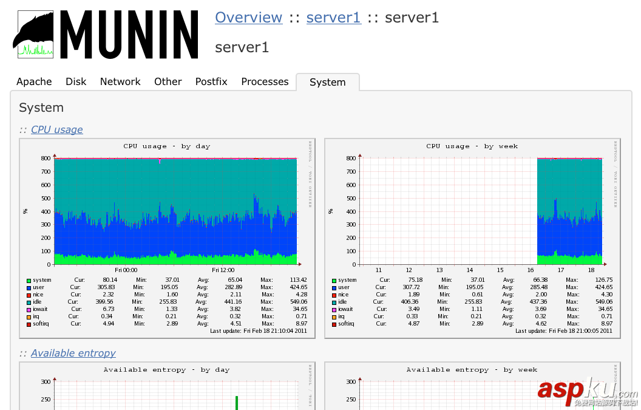The height and width of the screenshot is (410, 641).
Task: Switch to the Disk tab
Action: [x=76, y=82]
